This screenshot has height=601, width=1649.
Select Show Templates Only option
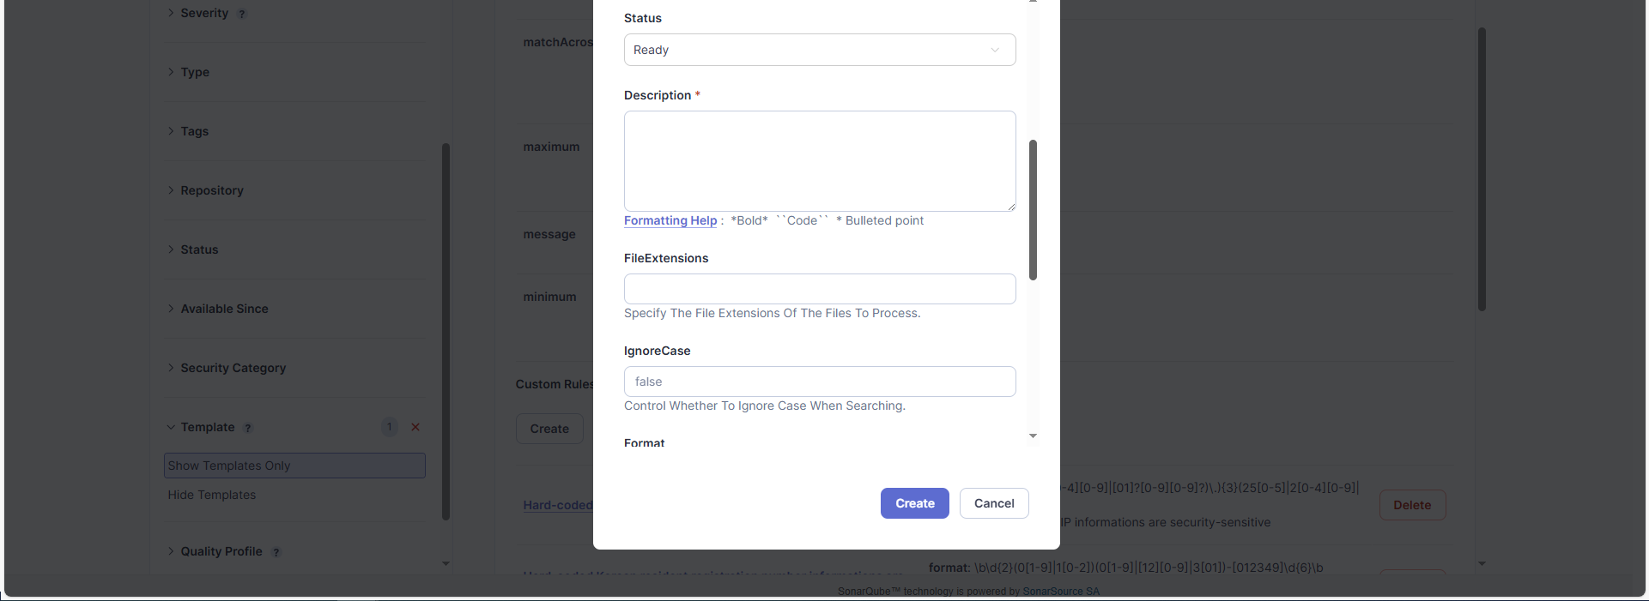(x=294, y=466)
